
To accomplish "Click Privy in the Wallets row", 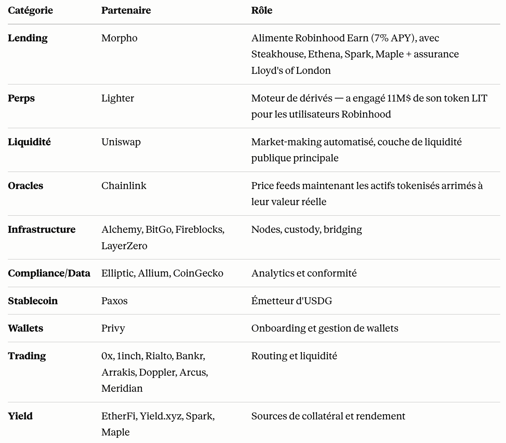I will tap(113, 328).
